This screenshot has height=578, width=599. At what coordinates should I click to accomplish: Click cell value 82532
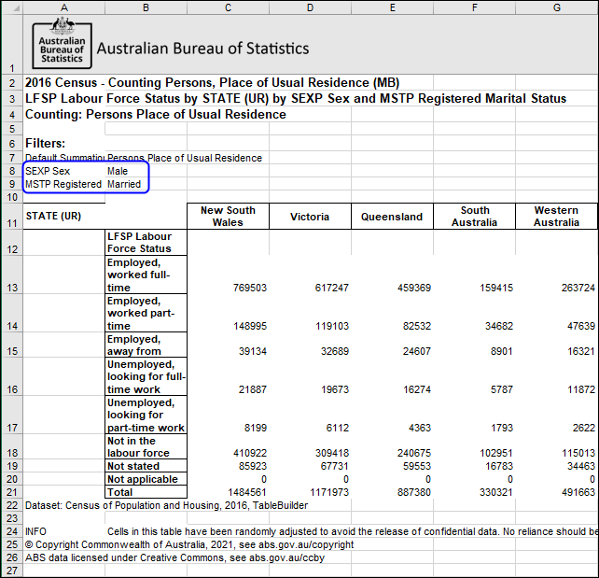(x=417, y=326)
